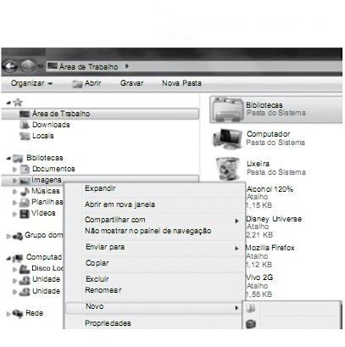
Task: Expand the Documentos library tree node
Action: coord(15,170)
